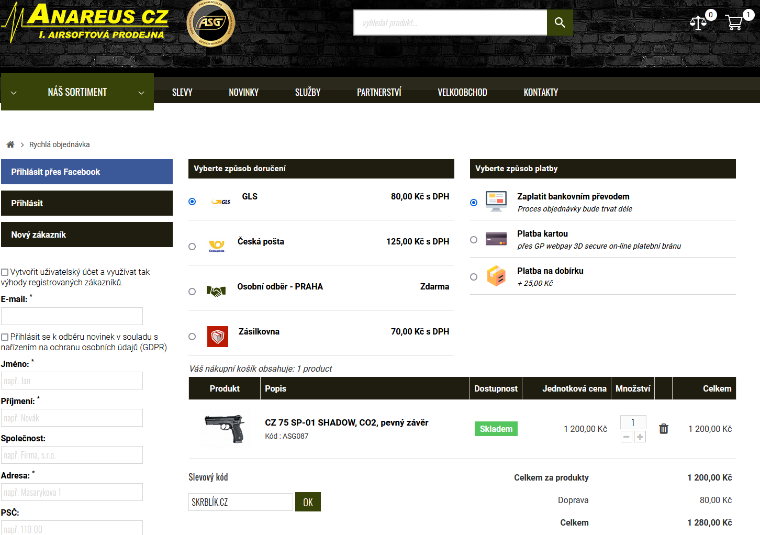Remove product with the trash icon
This screenshot has height=535, width=760.
(663, 429)
